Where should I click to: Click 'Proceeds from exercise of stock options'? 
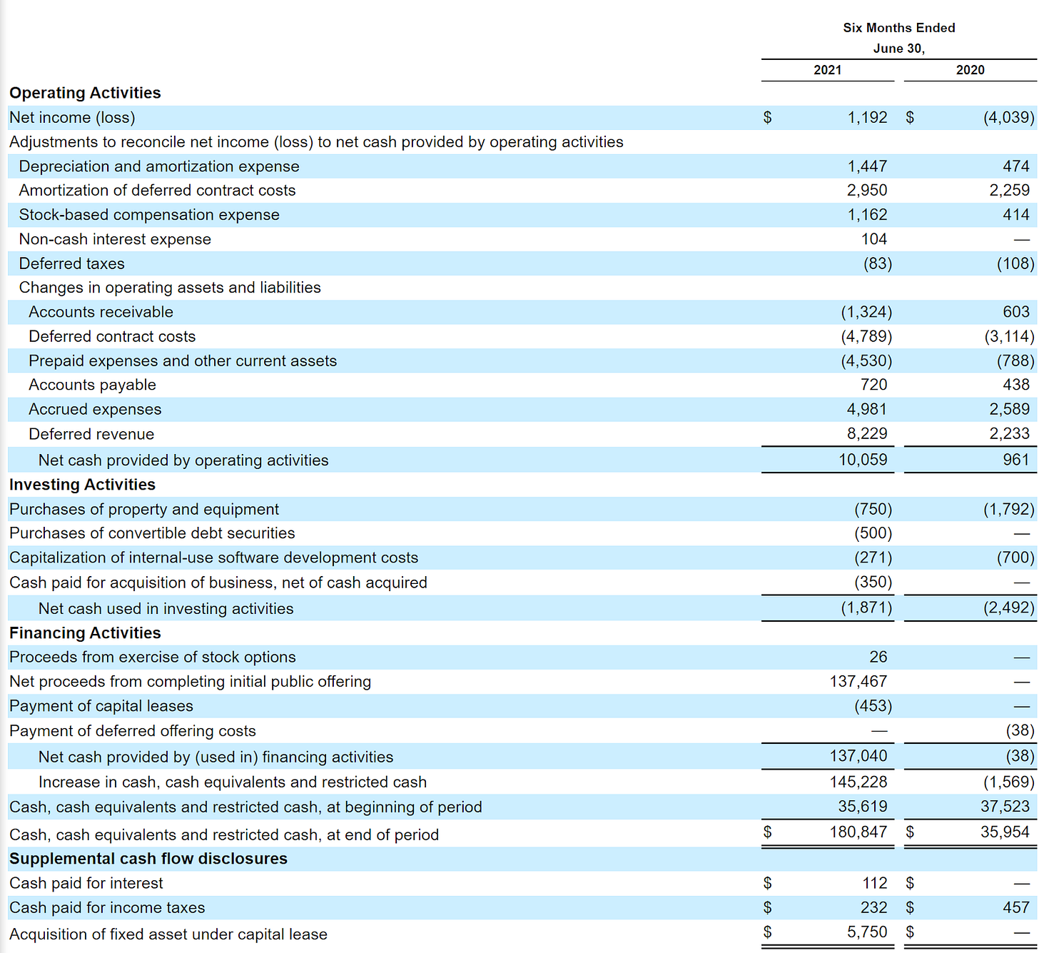[153, 657]
